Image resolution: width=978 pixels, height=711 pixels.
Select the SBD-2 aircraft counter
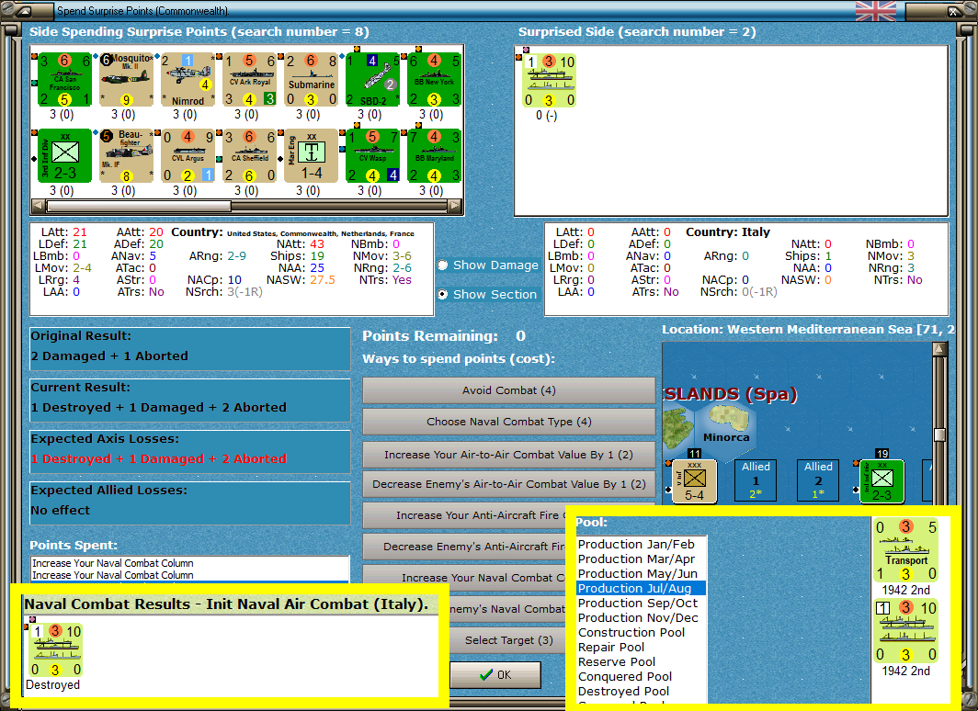click(373, 80)
